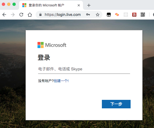The height and width of the screenshot is (128, 154).
Task: Open the orange swirl extension icon
Action: pyautogui.click(x=117, y=15)
